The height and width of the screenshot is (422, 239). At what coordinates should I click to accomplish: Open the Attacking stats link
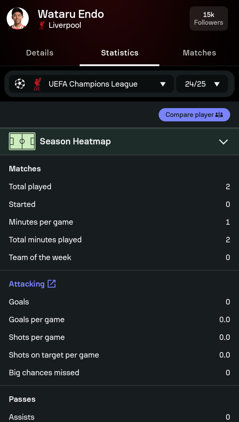point(27,284)
